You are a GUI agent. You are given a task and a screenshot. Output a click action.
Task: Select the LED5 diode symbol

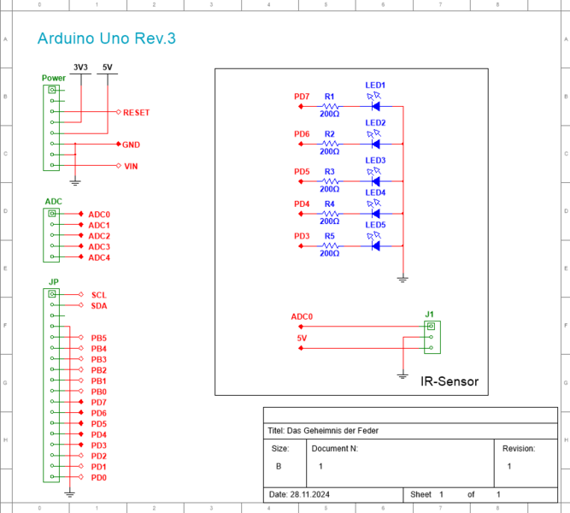(x=373, y=246)
